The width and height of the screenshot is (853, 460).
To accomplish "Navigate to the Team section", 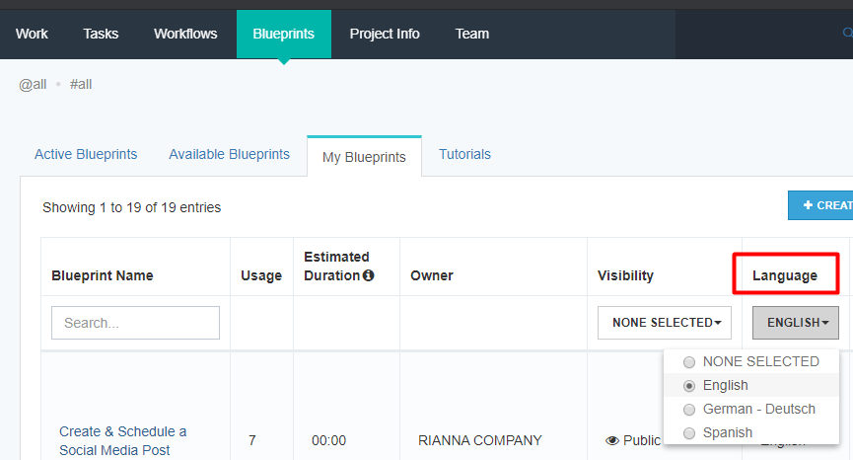I will [x=471, y=34].
